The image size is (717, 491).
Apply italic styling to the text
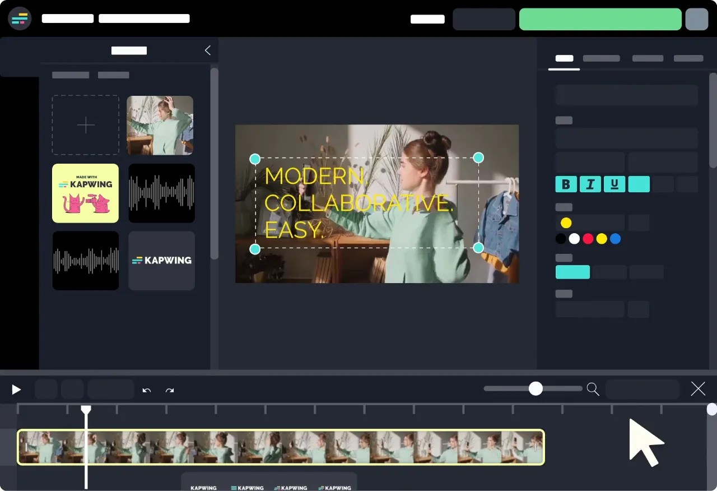[590, 184]
